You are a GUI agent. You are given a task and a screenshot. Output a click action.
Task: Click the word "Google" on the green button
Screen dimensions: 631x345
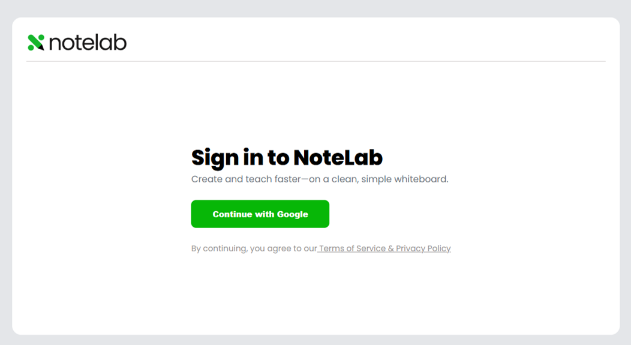[292, 214]
